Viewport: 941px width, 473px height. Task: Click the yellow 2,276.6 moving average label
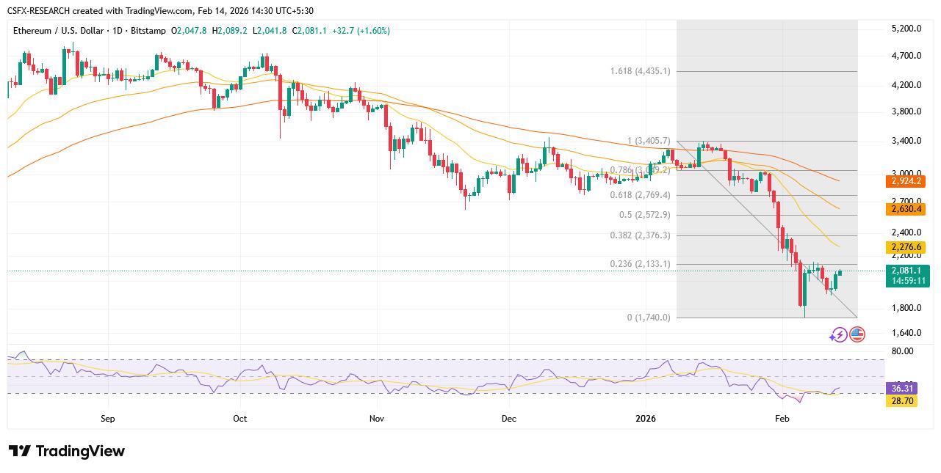[x=906, y=247]
